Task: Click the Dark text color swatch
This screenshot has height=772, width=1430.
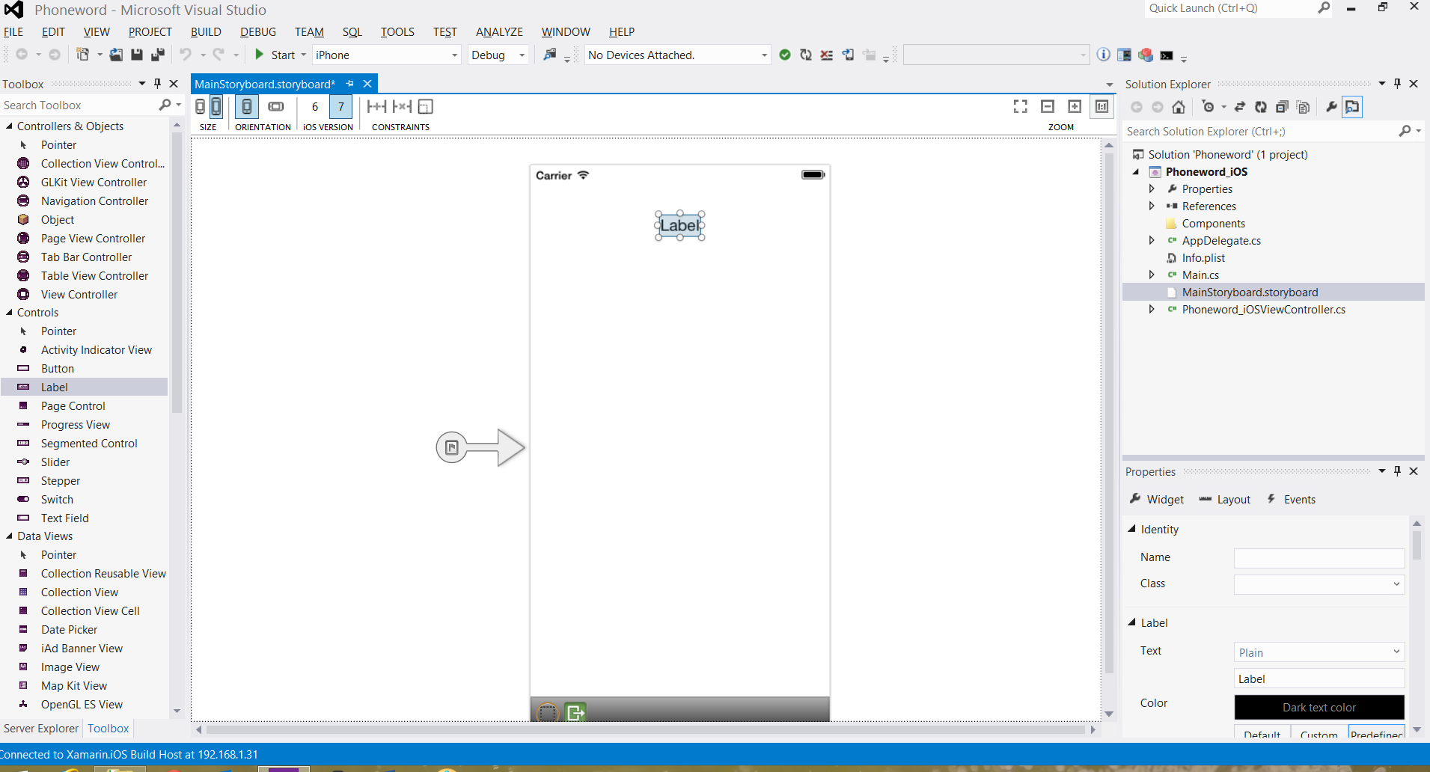Action: click(x=1319, y=708)
